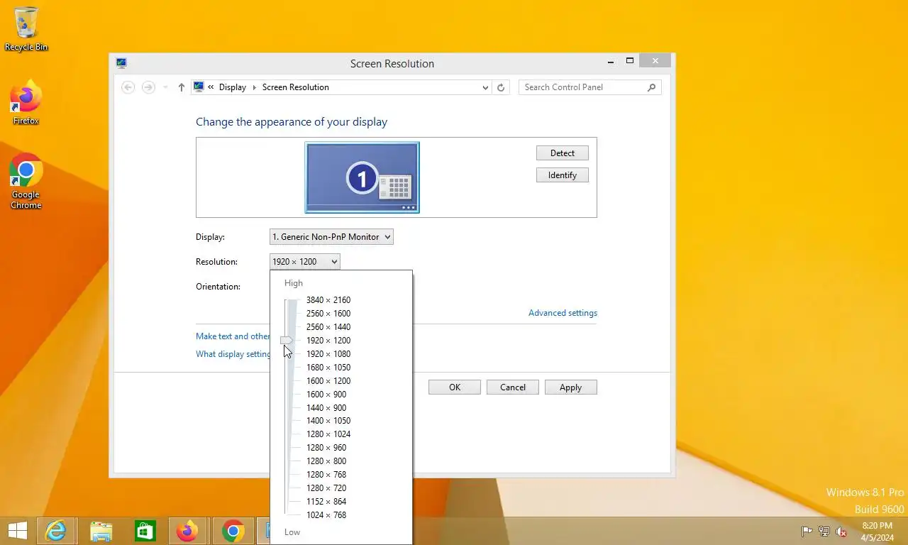This screenshot has width=908, height=545.
Task: Choose 2560 × 1440 resolution
Action: 328,327
